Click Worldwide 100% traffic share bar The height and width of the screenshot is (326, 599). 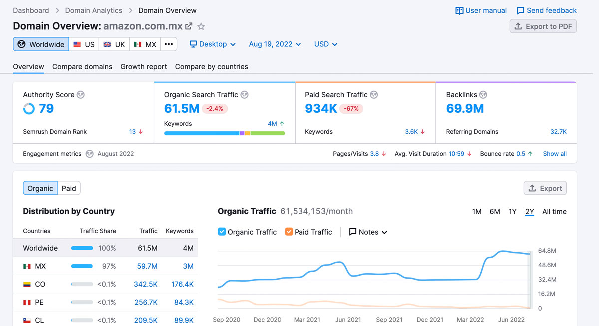(82, 248)
